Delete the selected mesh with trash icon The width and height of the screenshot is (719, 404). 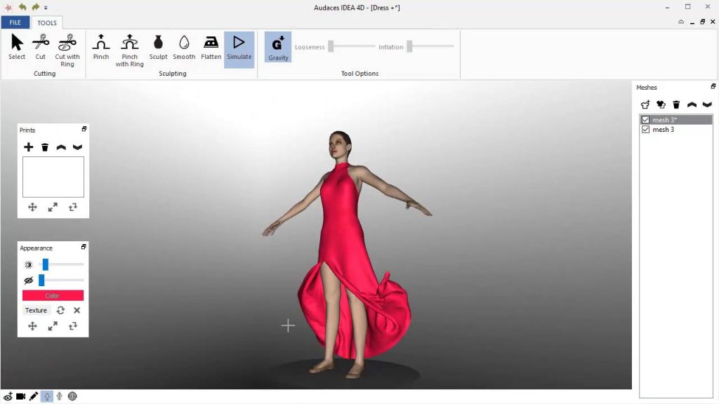click(676, 105)
